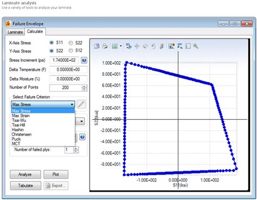
Task: Click the greyed pan/move chart icon
Action: 137,46
